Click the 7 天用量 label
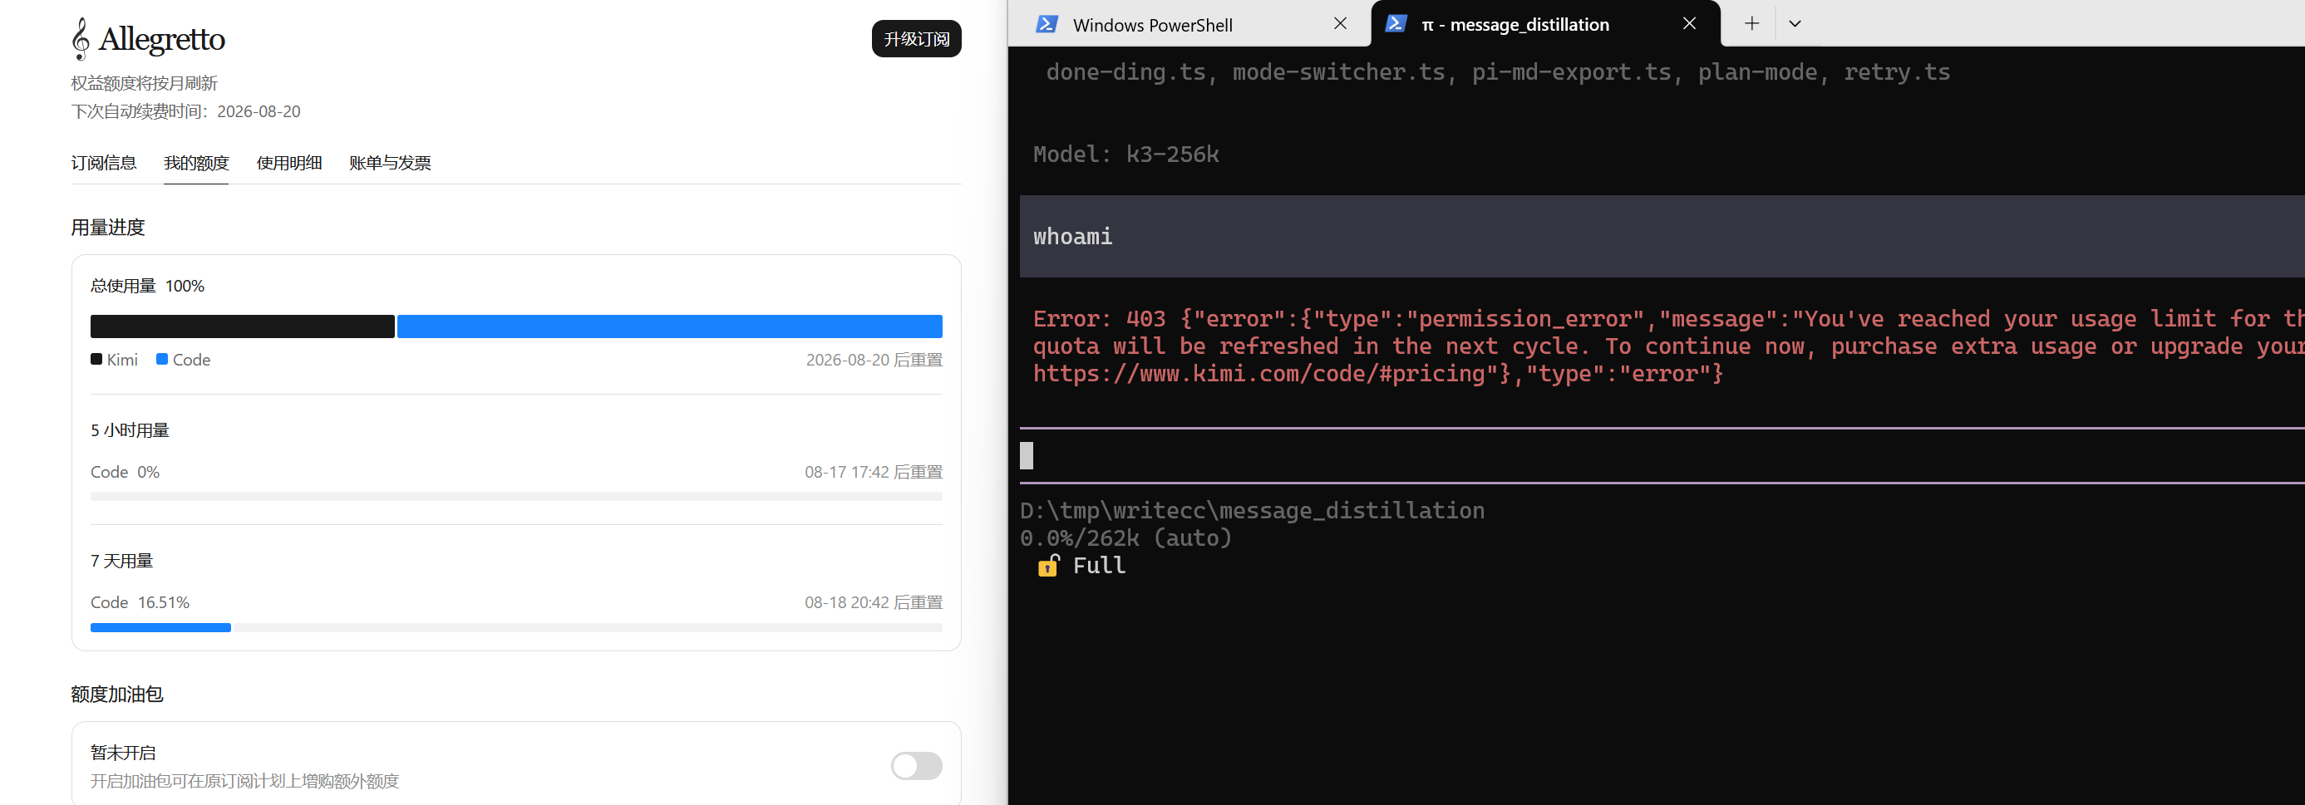 [x=121, y=561]
